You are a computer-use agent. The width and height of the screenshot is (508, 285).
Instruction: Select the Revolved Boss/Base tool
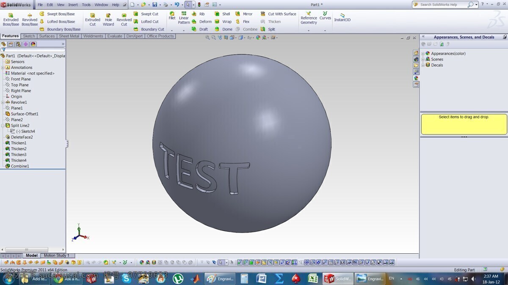pyautogui.click(x=30, y=19)
